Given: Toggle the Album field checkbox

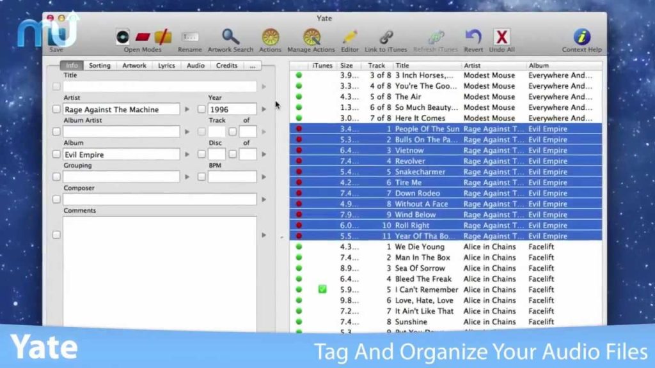Looking at the screenshot, I should [56, 154].
